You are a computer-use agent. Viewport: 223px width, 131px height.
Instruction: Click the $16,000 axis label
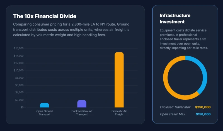(x=19, y=48)
